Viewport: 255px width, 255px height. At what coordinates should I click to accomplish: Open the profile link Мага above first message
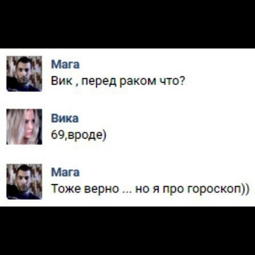coord(65,64)
